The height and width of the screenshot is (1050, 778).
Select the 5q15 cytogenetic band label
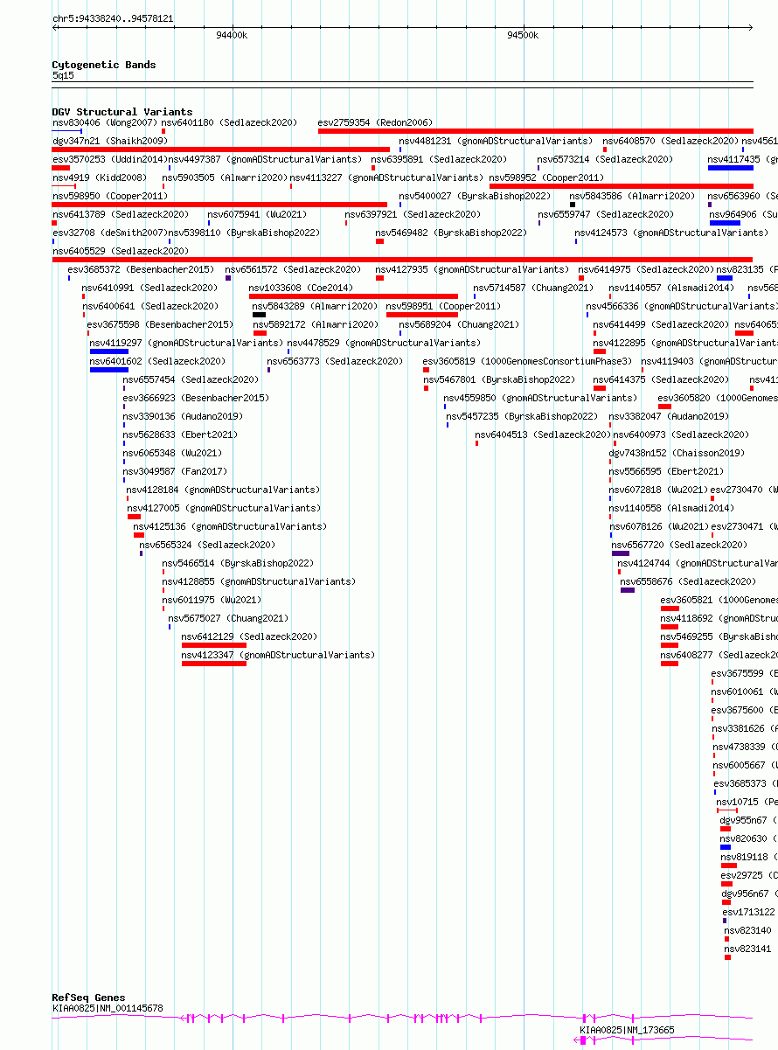click(63, 76)
